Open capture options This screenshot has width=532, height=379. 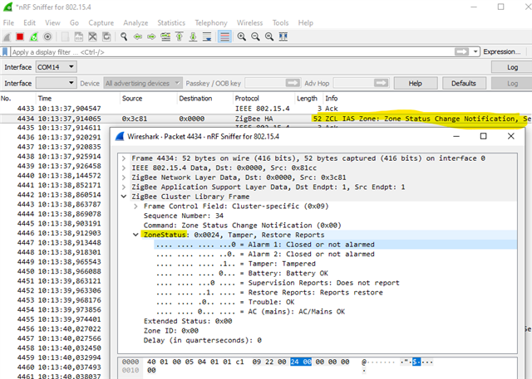47,36
